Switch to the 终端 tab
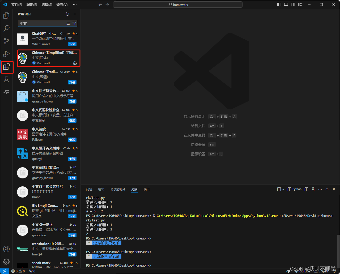The width and height of the screenshot is (340, 274). point(134,189)
